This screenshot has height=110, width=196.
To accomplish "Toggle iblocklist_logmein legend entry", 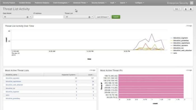I will tap(179, 38).
